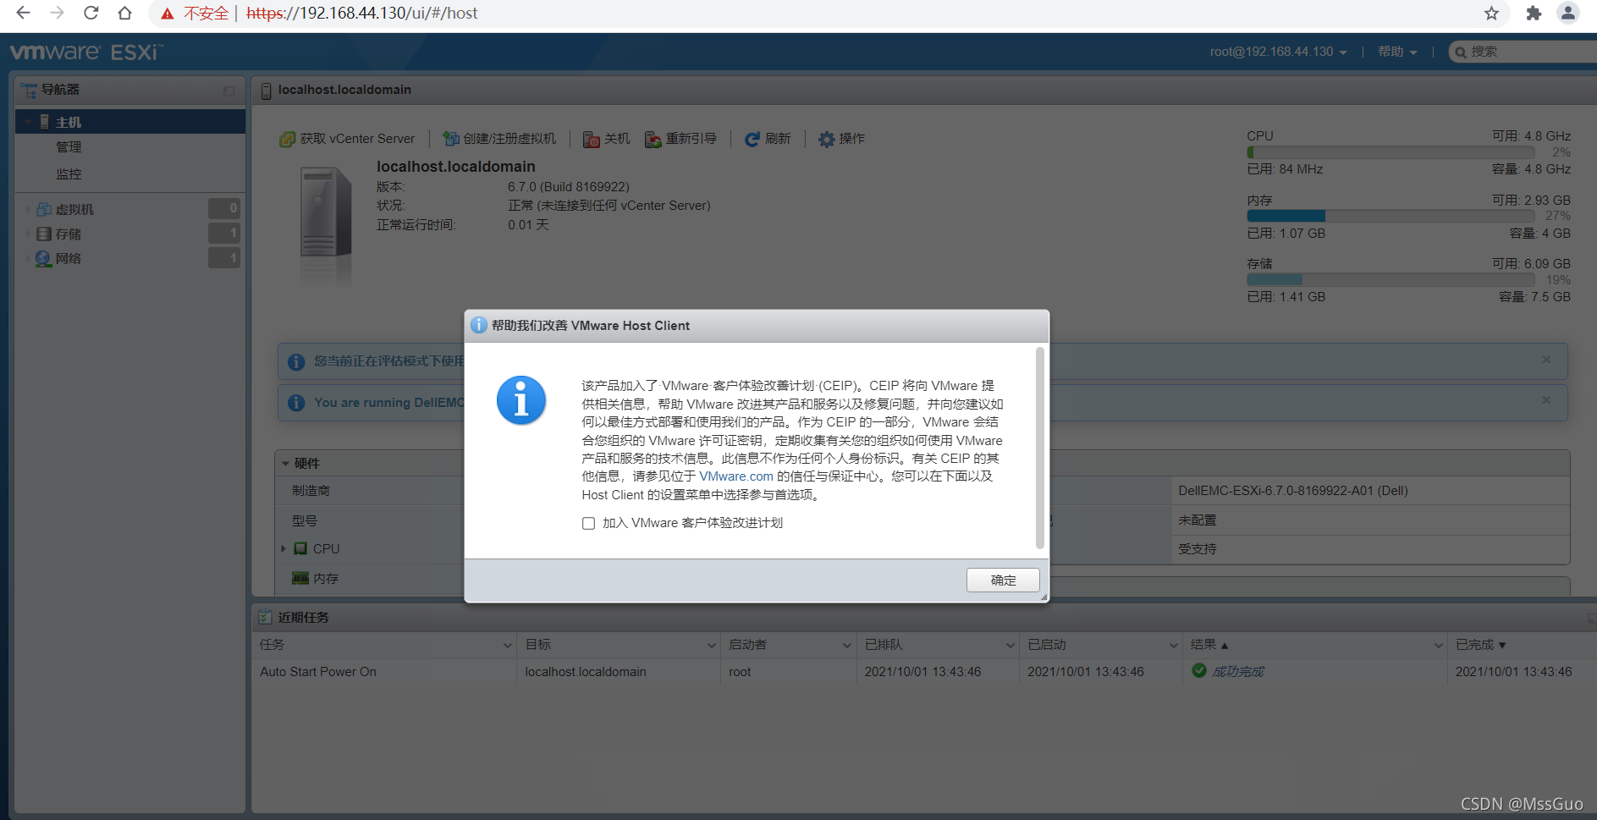Open the 帮助 help dropdown
Image resolution: width=1597 pixels, height=820 pixels.
click(1396, 52)
